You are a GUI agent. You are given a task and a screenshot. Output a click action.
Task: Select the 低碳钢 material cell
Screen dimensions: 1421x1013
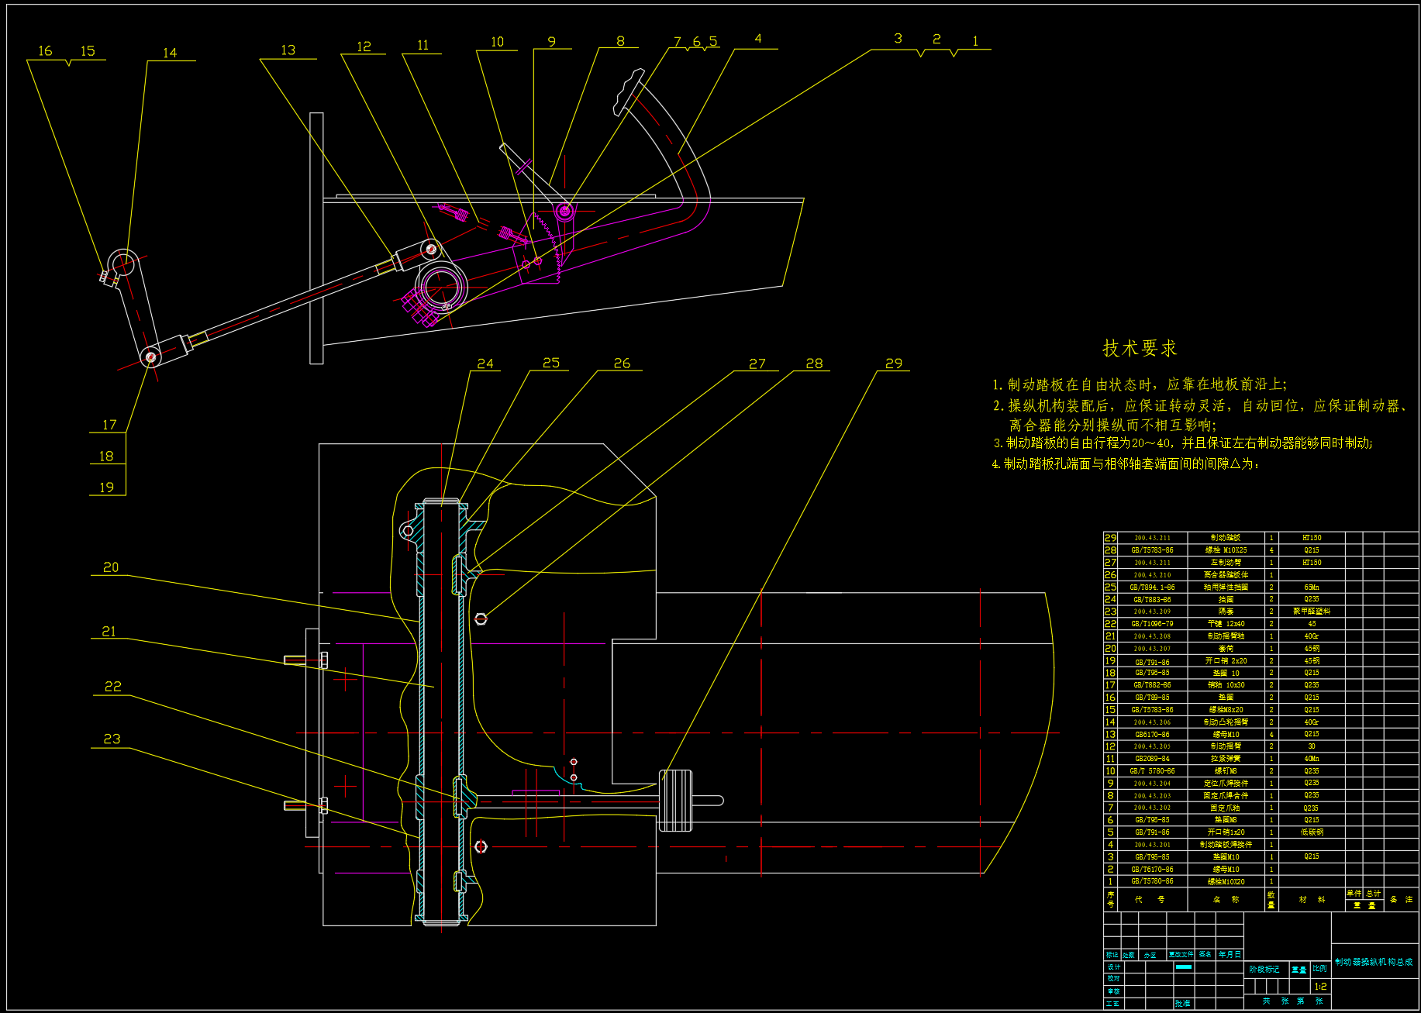click(x=1311, y=832)
